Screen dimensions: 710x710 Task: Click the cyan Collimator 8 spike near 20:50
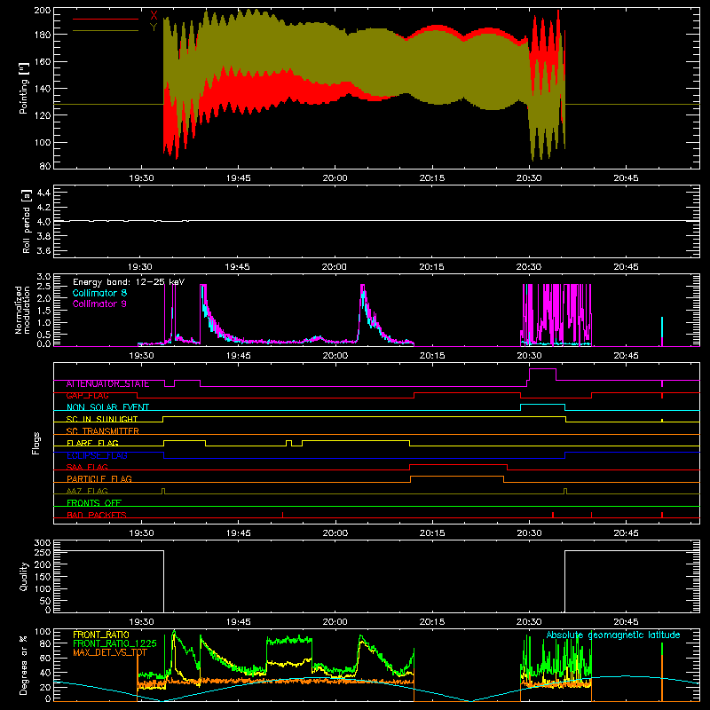coord(662,327)
